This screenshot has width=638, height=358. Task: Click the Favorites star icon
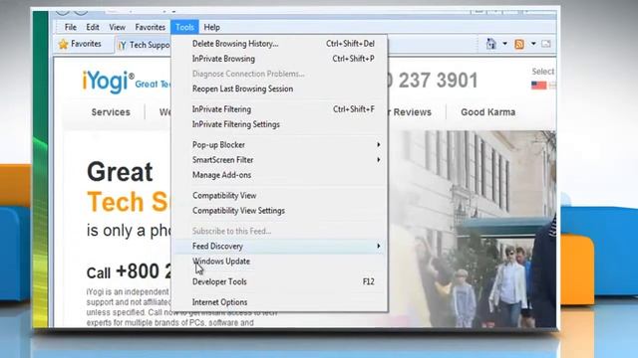pos(63,44)
